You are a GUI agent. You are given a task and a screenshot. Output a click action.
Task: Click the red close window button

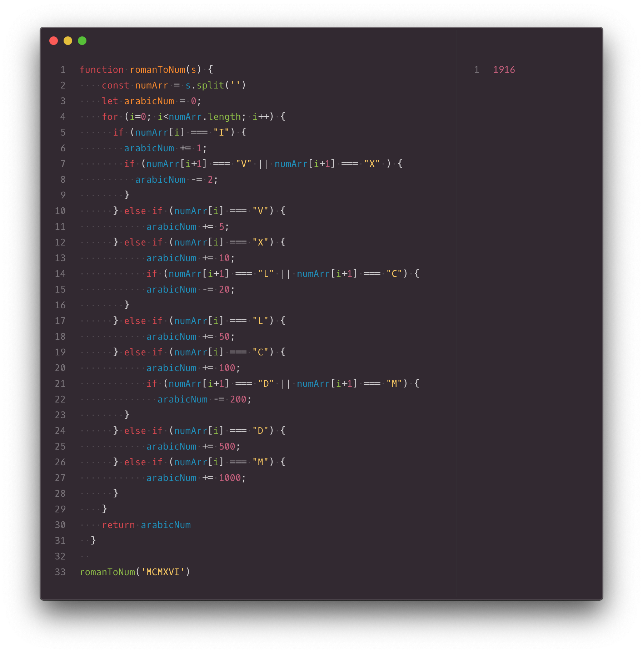point(54,41)
